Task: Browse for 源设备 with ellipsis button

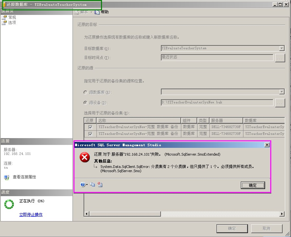Action: [x=280, y=103]
